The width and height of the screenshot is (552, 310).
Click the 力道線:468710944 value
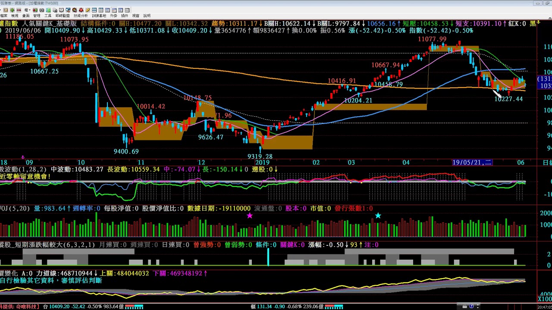(x=64, y=273)
